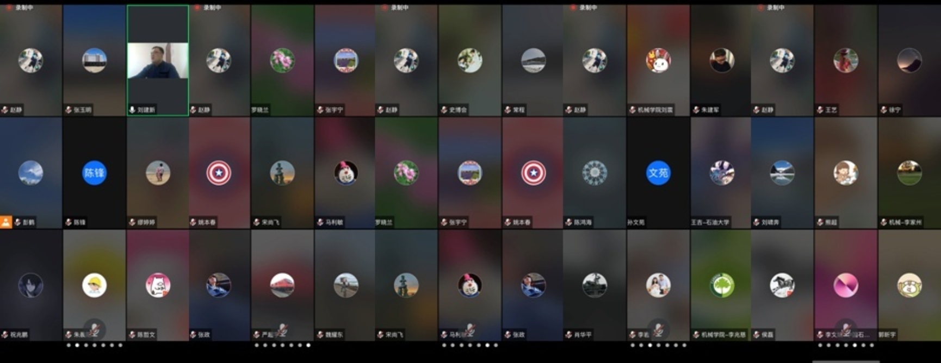The image size is (941, 363).
Task: Click the 罗晓兰 name label in top row
Action: [x=260, y=110]
